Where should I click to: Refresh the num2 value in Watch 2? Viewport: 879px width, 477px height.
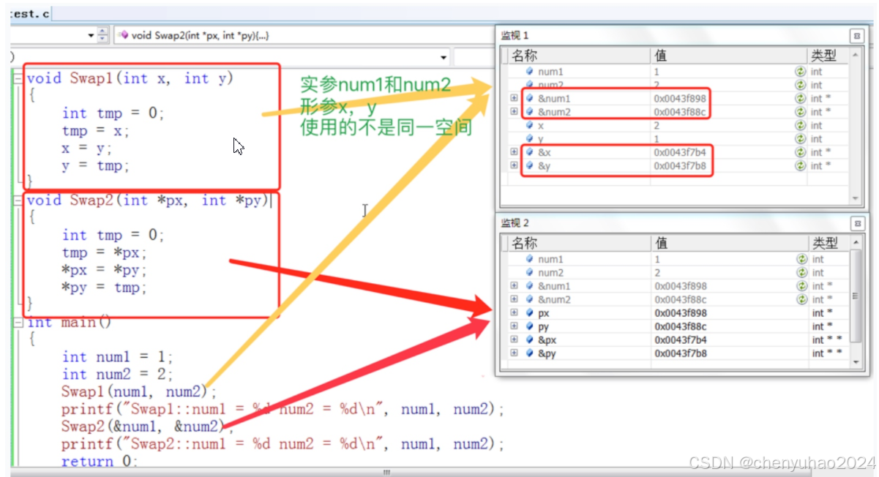click(x=801, y=272)
